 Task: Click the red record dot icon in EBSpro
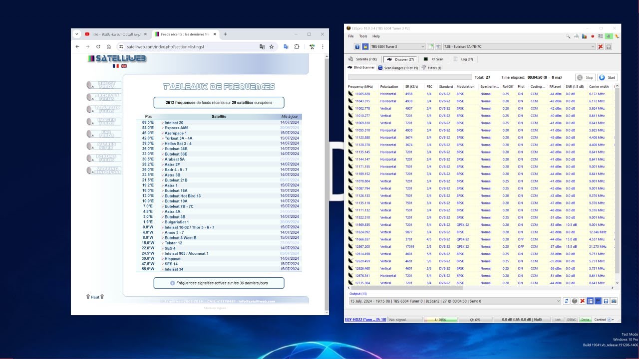[x=593, y=36]
